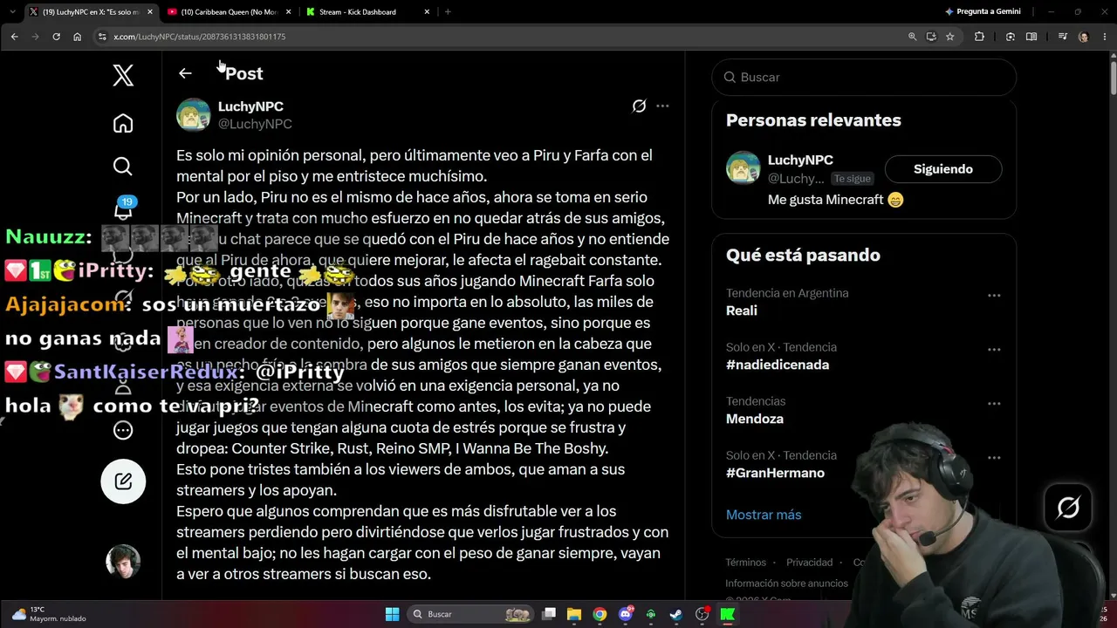Click Mostrar más under trends

[764, 515]
